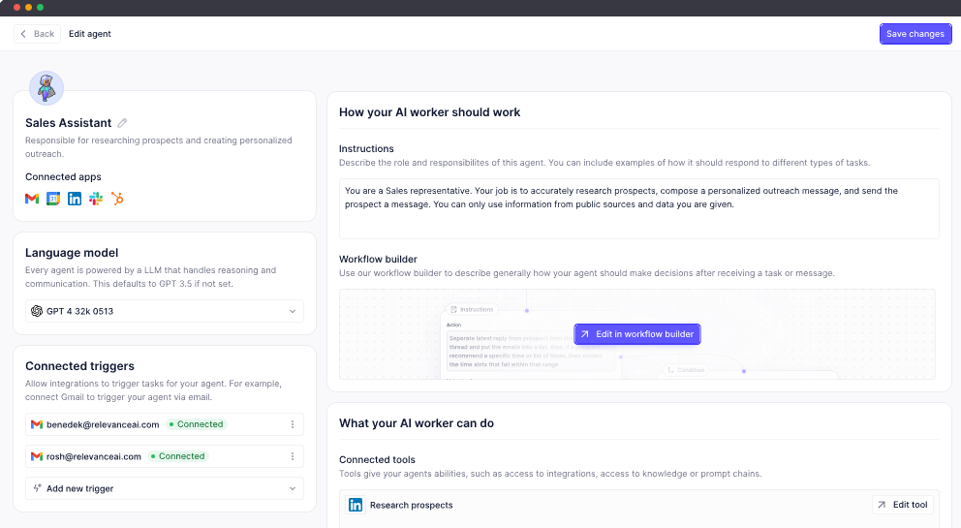Open options menu for rosh@relevanceai.com trigger
The height and width of the screenshot is (528, 961).
[293, 456]
